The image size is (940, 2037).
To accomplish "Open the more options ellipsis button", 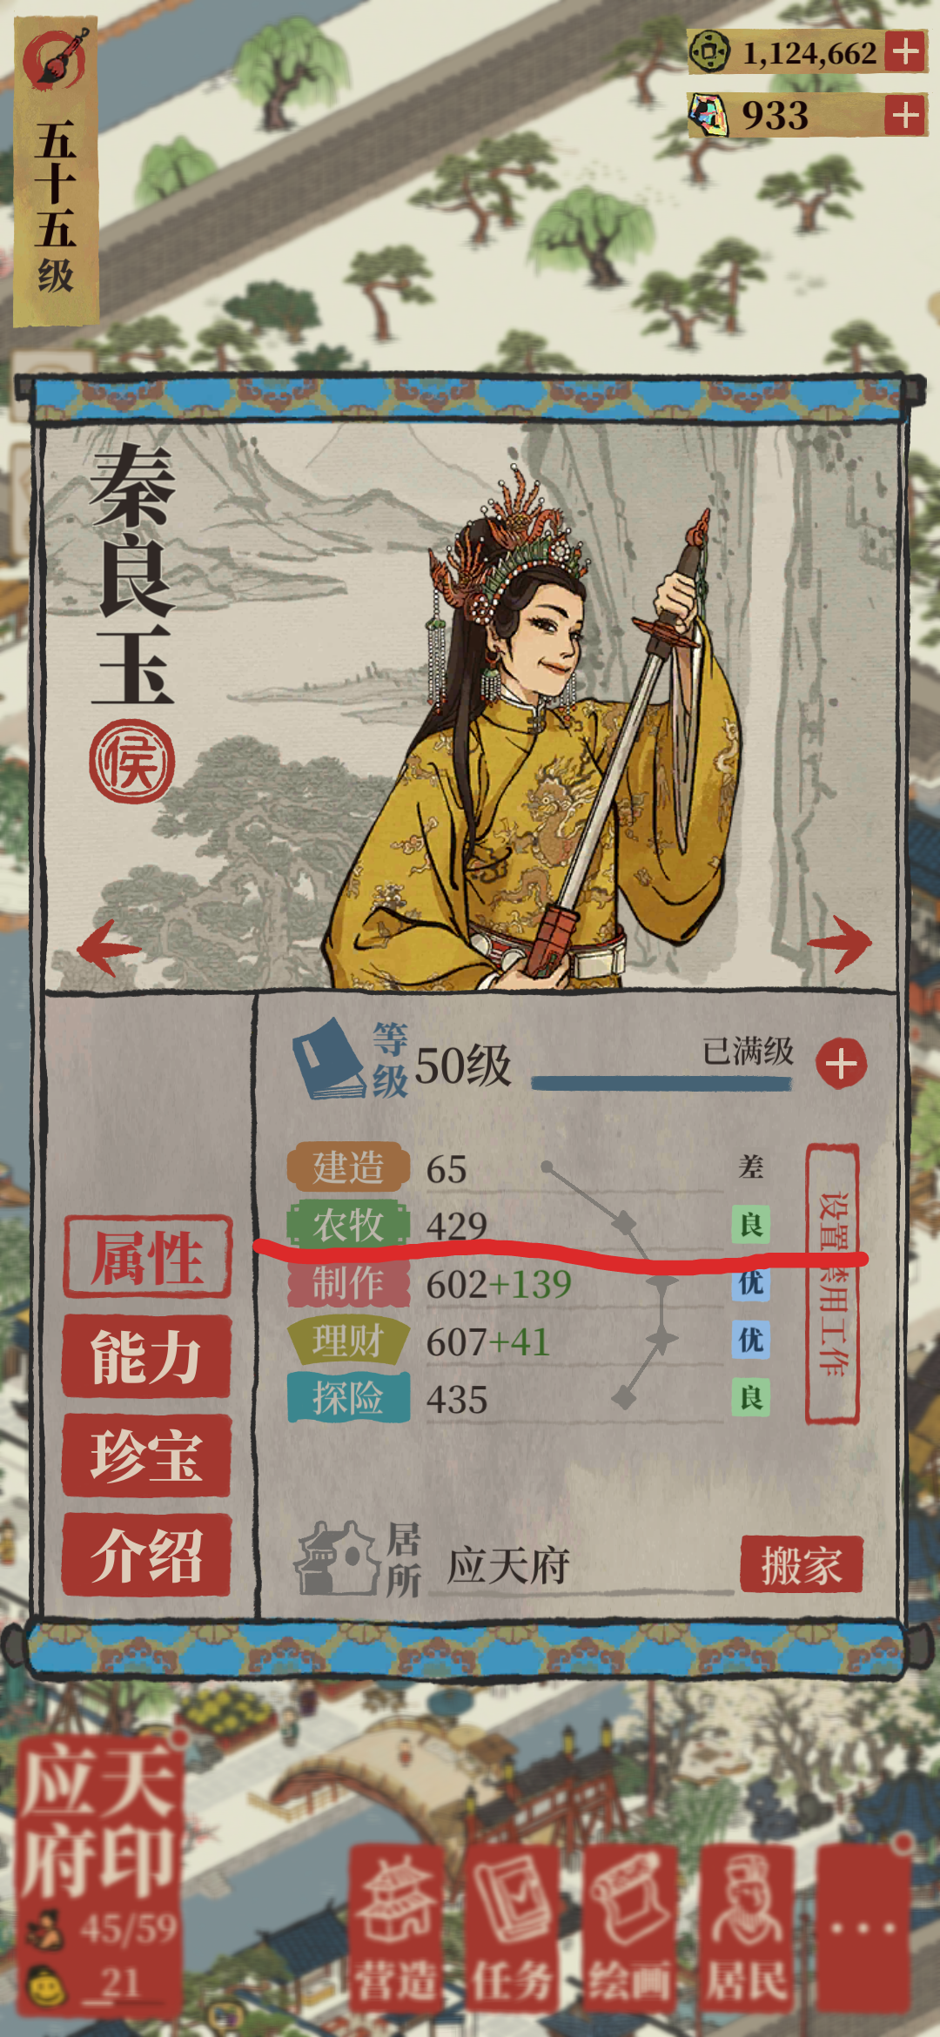I will [x=863, y=1927].
